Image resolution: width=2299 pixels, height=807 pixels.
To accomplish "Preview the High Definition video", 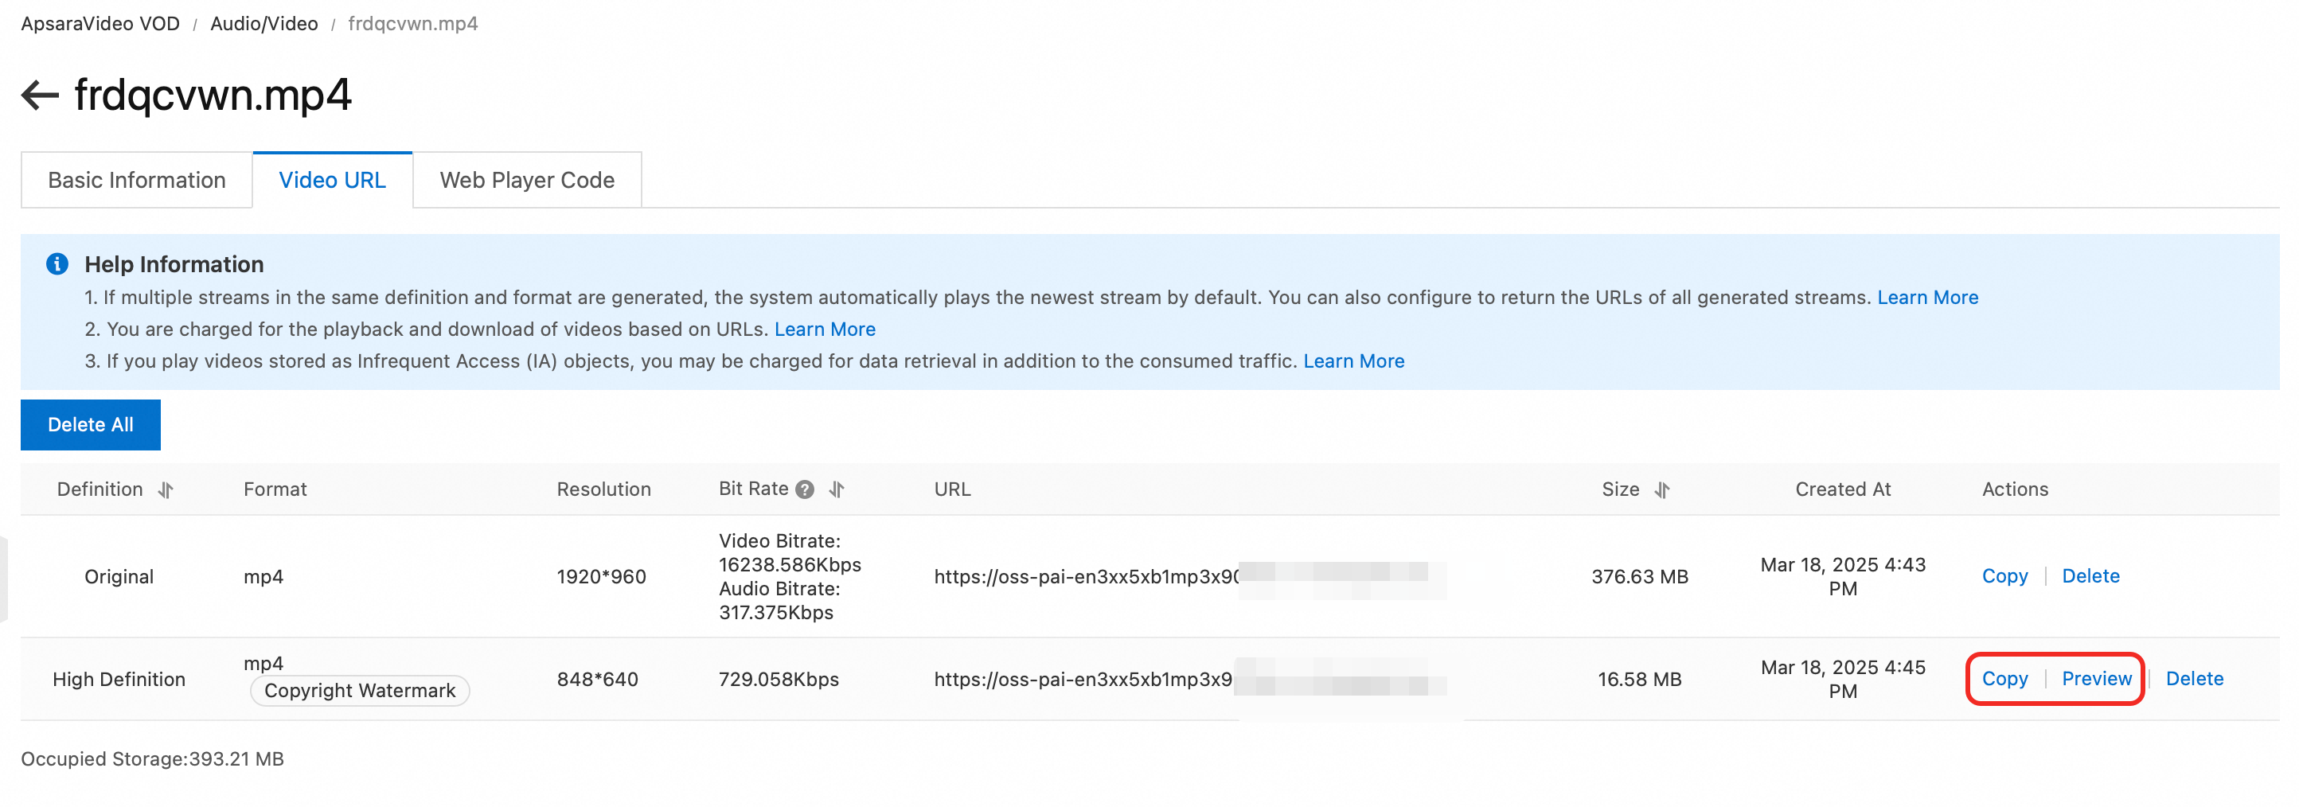I will pos(2097,680).
